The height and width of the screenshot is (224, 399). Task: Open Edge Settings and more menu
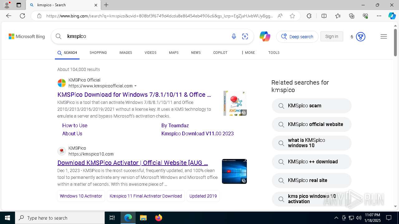click(x=379, y=16)
